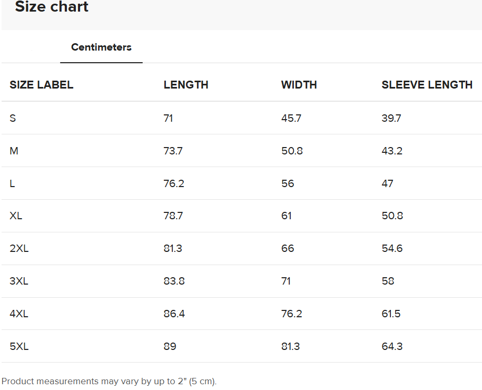Select the Centimeters tab
The height and width of the screenshot is (390, 482).
pyautogui.click(x=101, y=47)
